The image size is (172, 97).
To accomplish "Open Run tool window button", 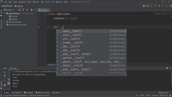I will coord(6,93).
